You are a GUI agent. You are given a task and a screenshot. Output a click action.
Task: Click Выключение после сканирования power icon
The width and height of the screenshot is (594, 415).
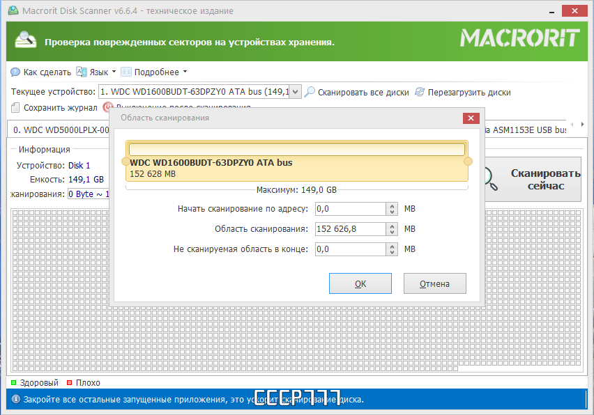[x=107, y=107]
